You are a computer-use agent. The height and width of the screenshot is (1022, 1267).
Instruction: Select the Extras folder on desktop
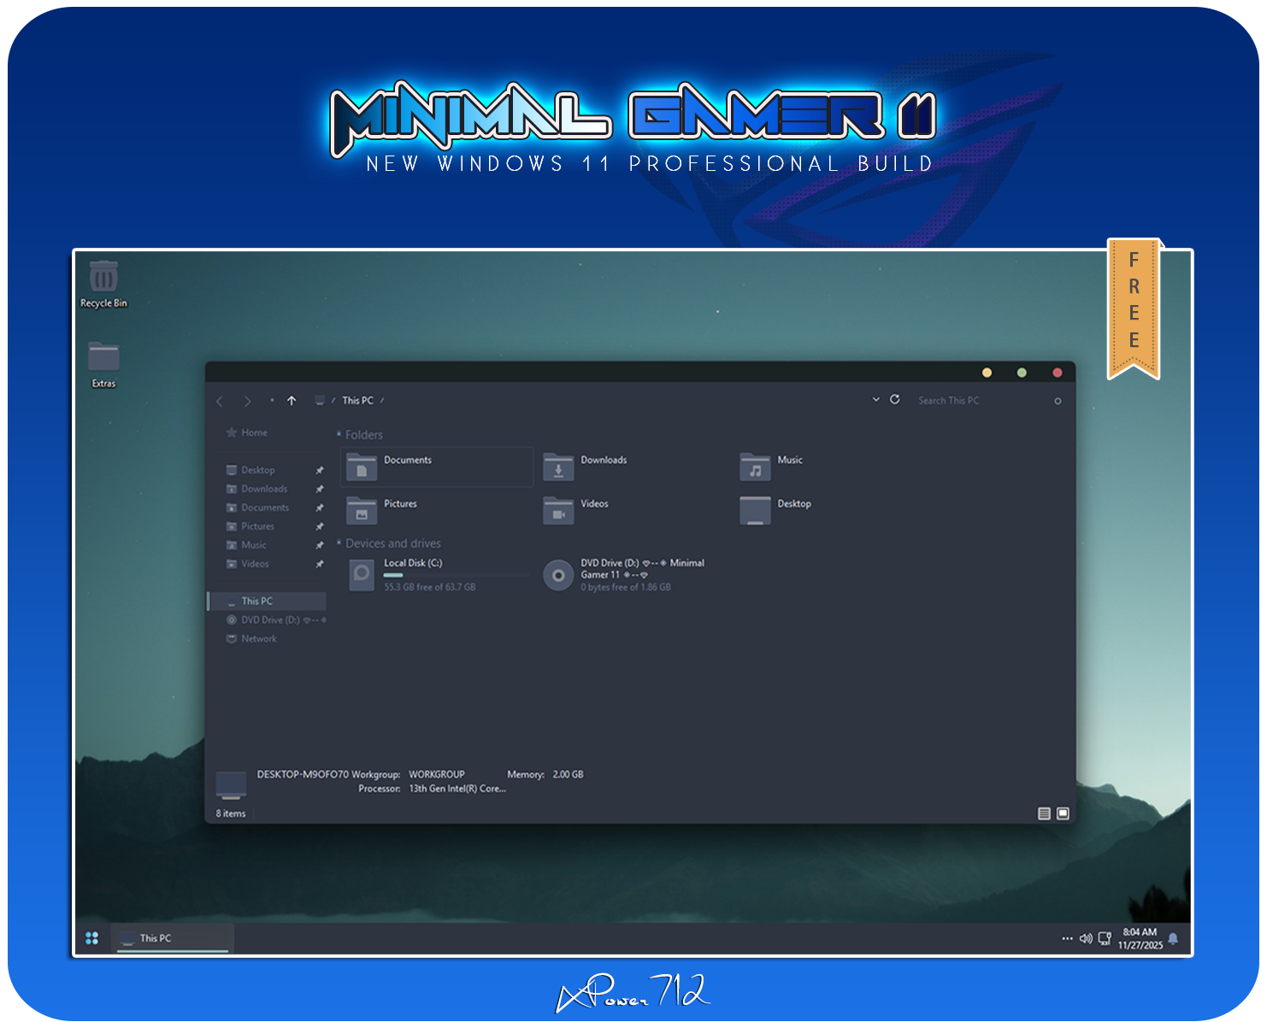(103, 359)
